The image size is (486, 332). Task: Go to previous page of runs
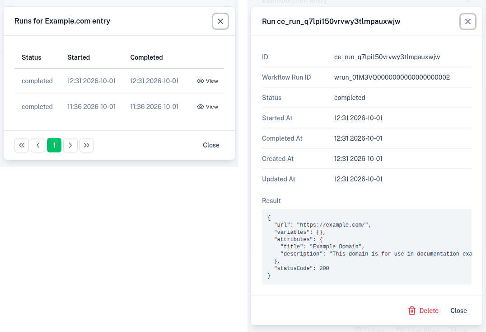click(38, 145)
